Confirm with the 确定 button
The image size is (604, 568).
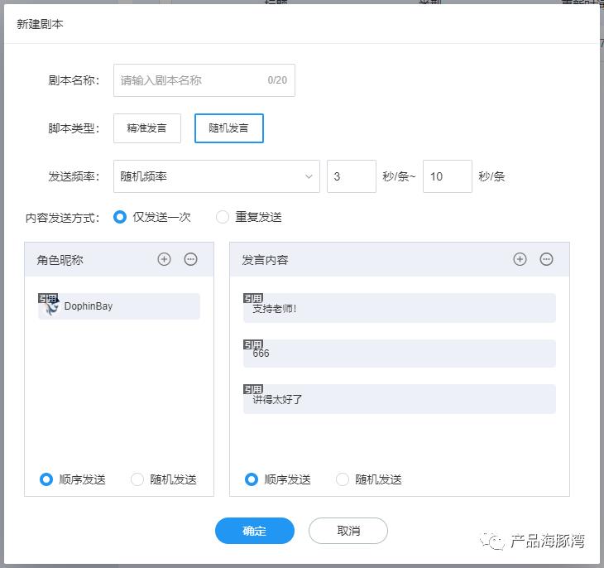click(x=255, y=531)
